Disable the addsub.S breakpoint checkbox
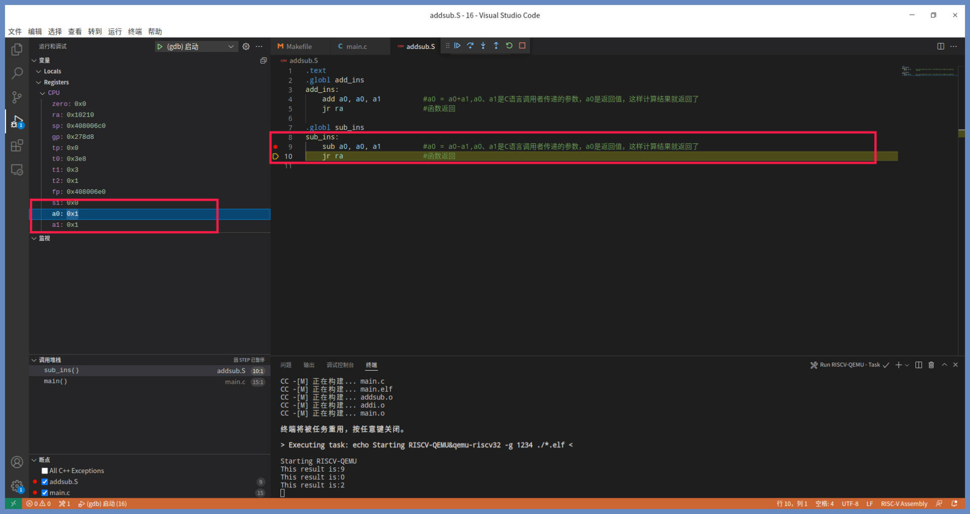The image size is (970, 514). (45, 482)
